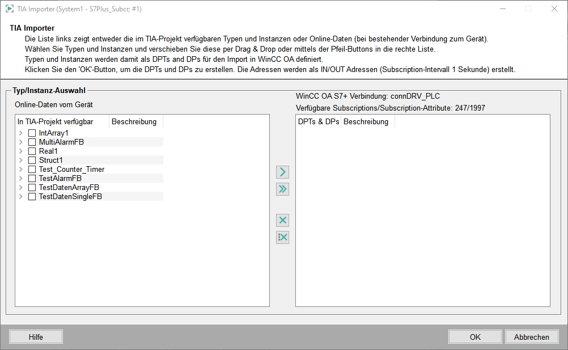The image size is (568, 350).
Task: Move selected item to right list arrow
Action: point(282,172)
